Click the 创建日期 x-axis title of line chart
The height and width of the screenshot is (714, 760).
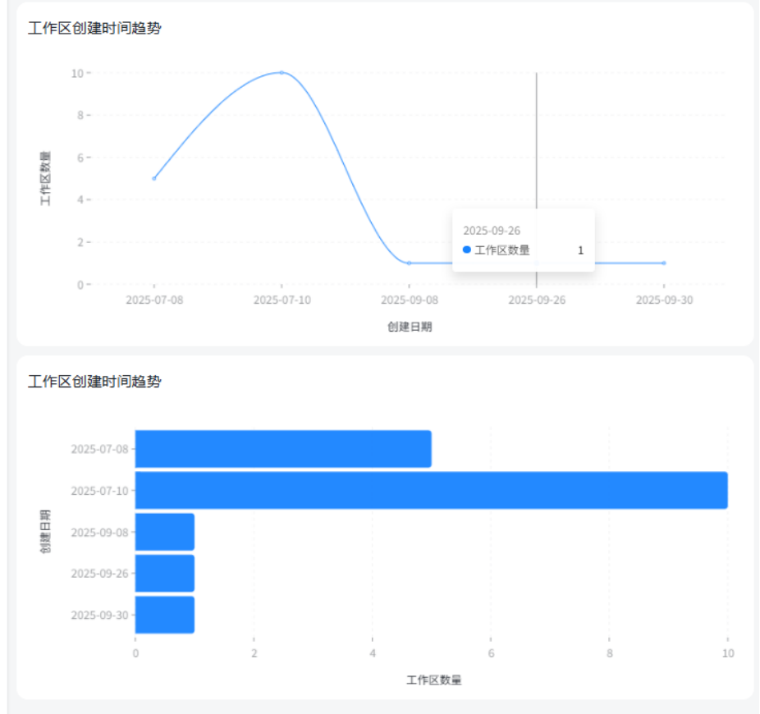410,327
